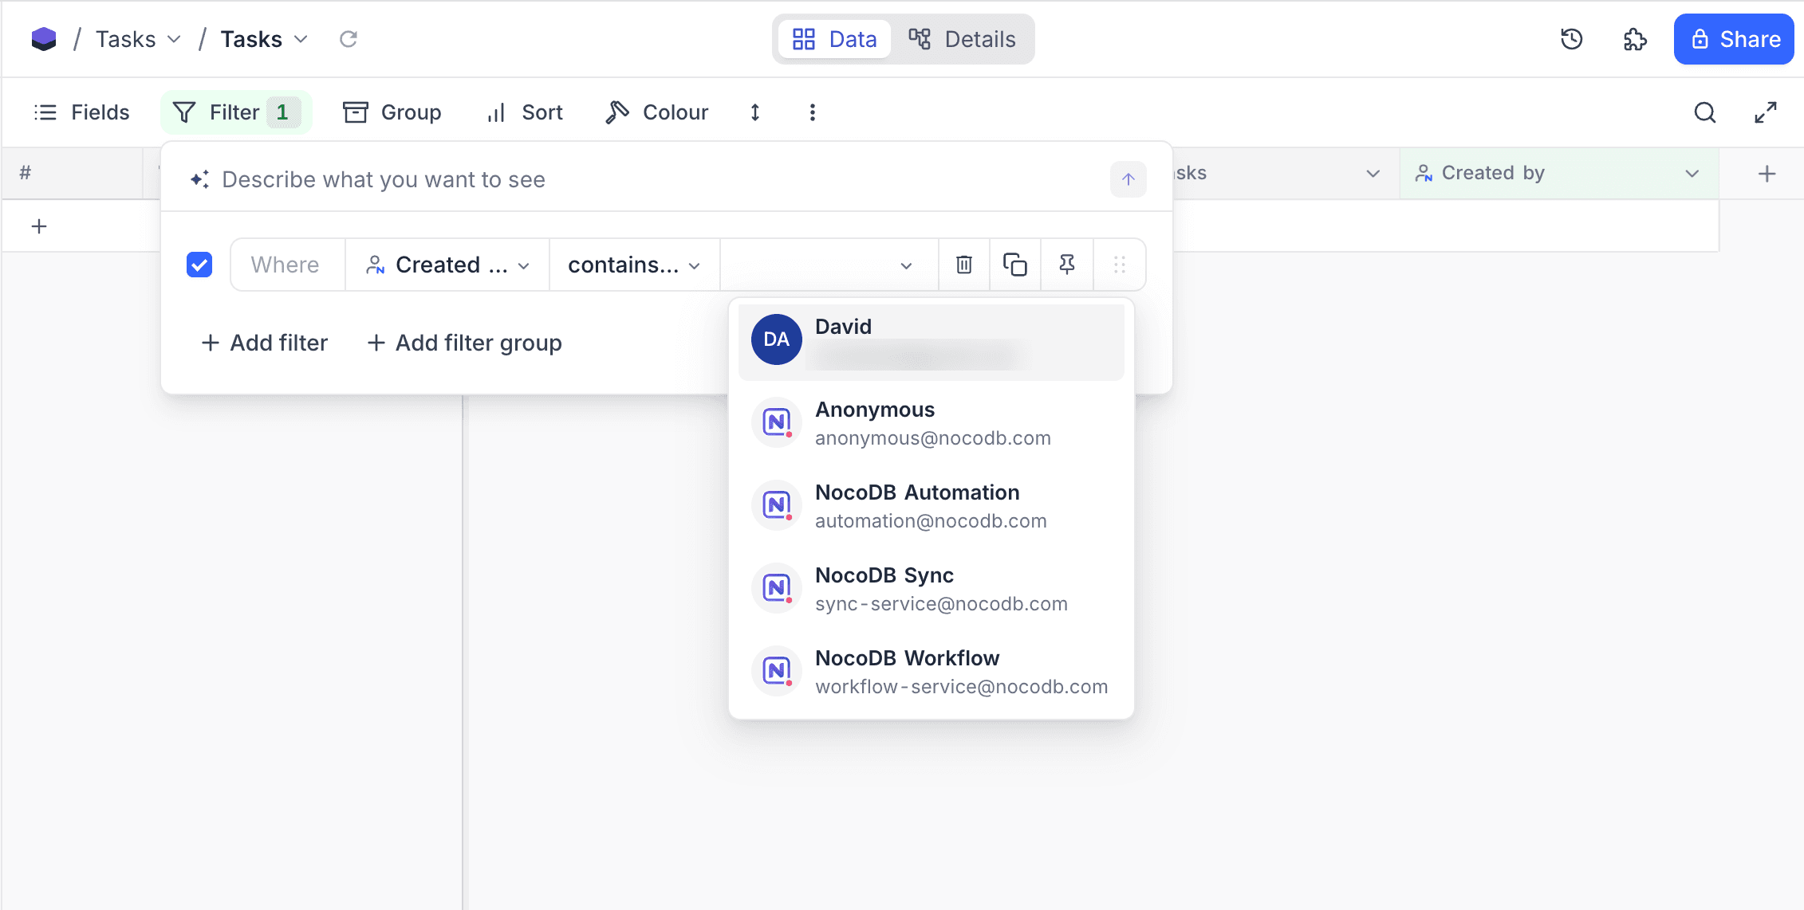Image resolution: width=1804 pixels, height=910 pixels.
Task: Open the revision history clock icon
Action: coord(1571,39)
